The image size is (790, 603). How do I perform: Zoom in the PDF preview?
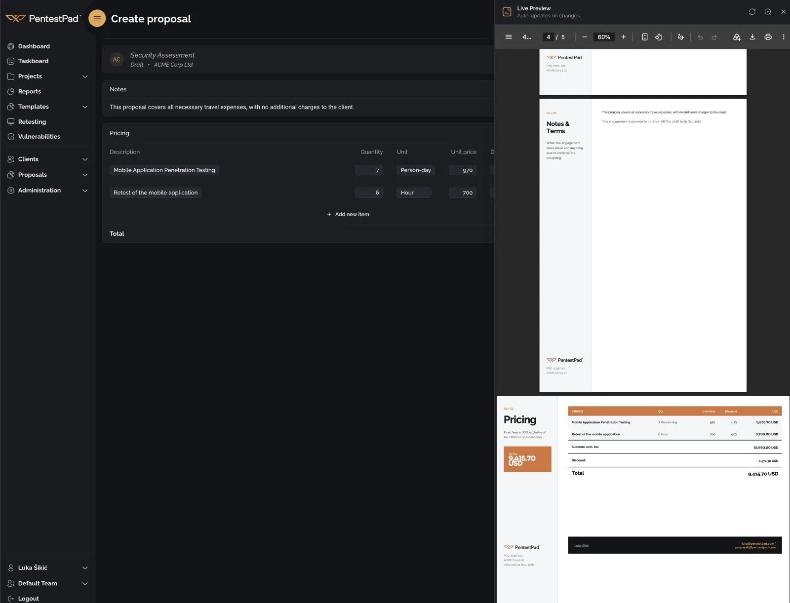624,37
